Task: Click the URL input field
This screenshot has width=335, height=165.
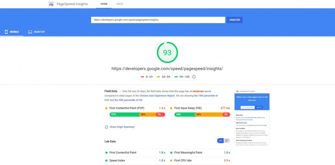Action: tap(158, 20)
